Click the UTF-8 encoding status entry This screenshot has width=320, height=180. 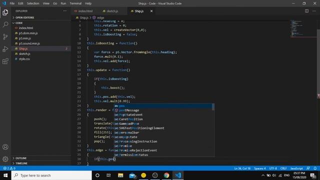[x=273, y=168]
